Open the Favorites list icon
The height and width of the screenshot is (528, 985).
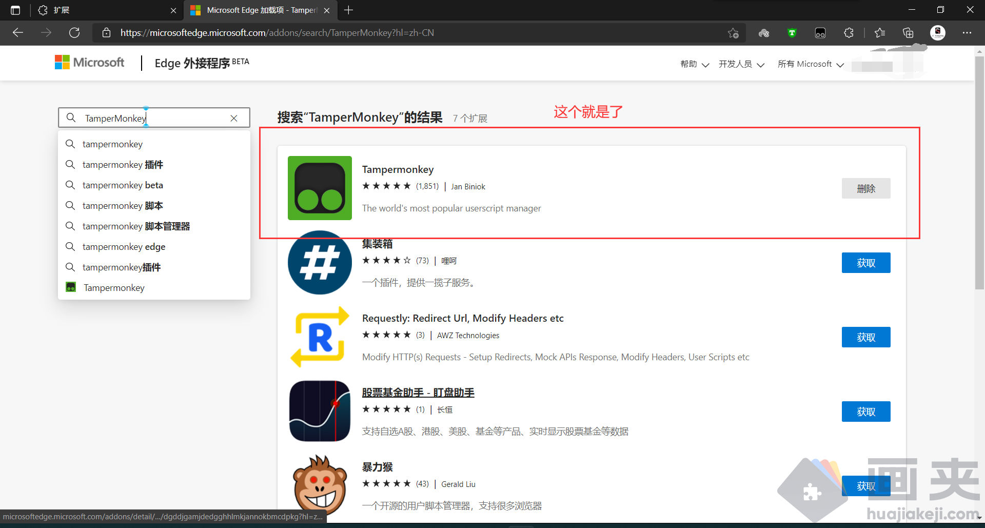click(880, 32)
